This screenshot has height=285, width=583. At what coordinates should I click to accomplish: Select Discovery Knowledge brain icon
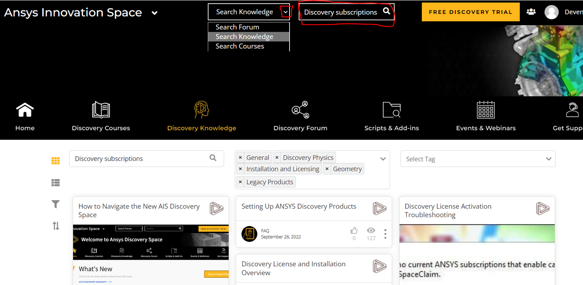pyautogui.click(x=201, y=110)
